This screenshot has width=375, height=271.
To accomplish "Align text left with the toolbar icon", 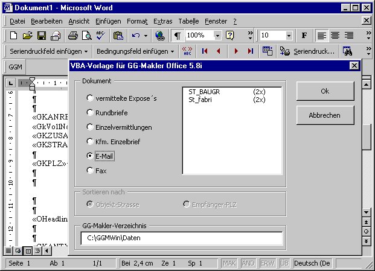I will (x=322, y=36).
